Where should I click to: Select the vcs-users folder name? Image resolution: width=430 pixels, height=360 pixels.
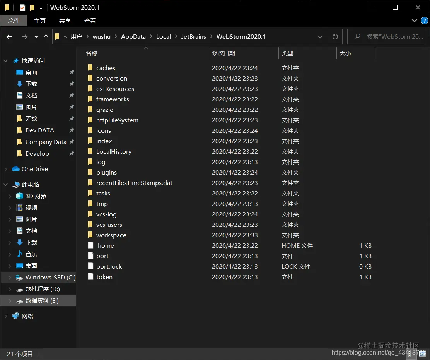pyautogui.click(x=109, y=225)
